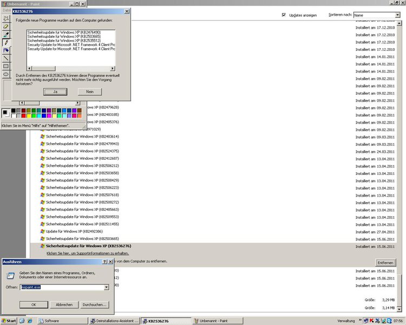Pick the black color swatch in Paint palette
Image resolution: width=406 pixels, height=325 pixels.
click(x=14, y=110)
